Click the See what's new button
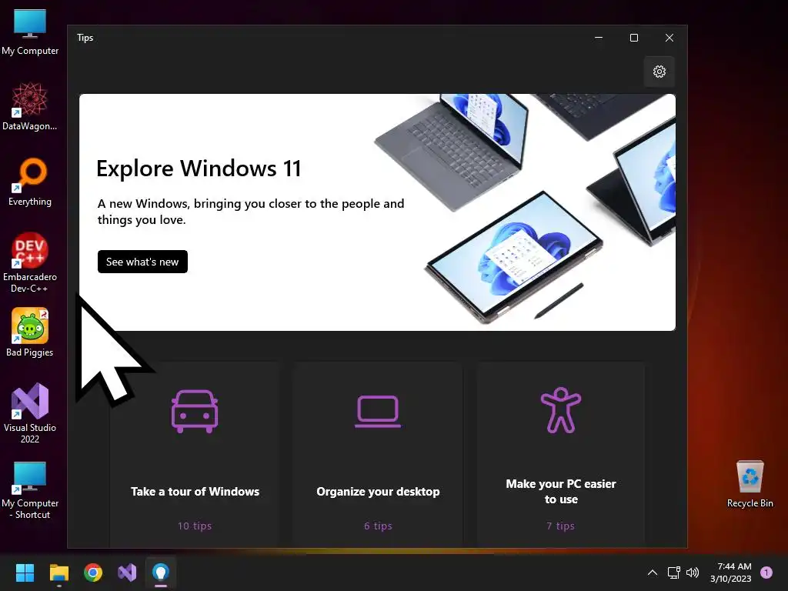 142,262
